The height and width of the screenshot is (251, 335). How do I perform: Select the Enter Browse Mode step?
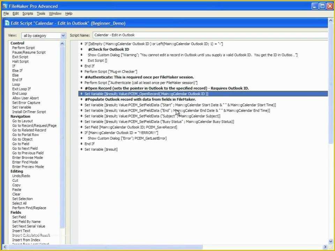[27, 158]
